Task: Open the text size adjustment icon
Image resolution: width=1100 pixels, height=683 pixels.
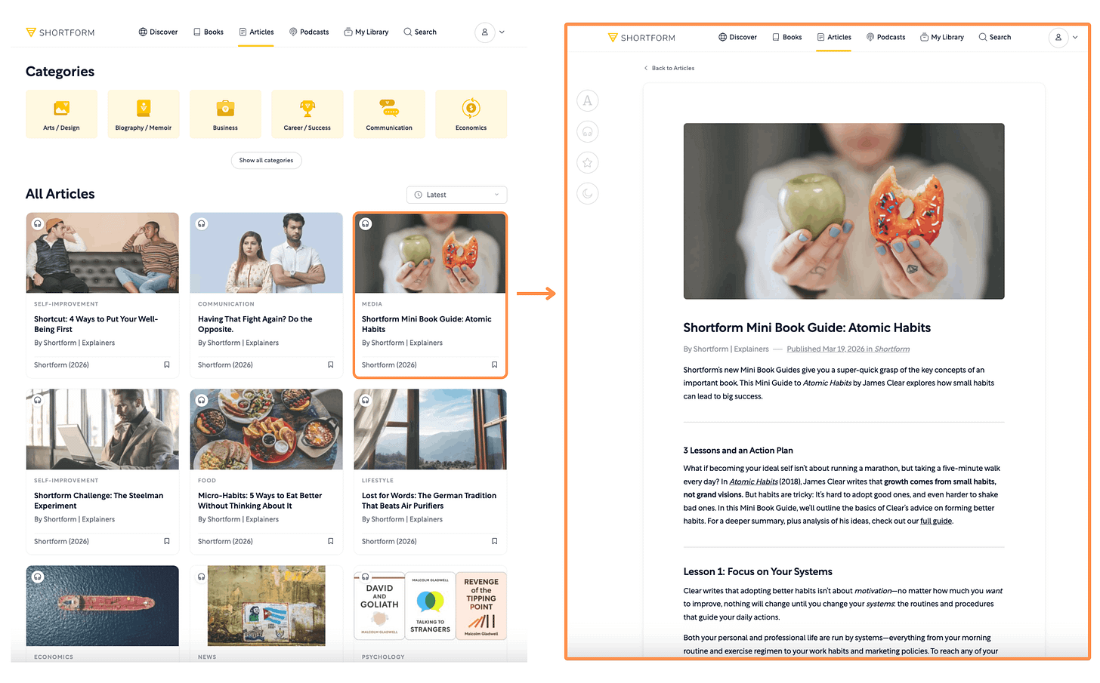Action: tap(588, 100)
